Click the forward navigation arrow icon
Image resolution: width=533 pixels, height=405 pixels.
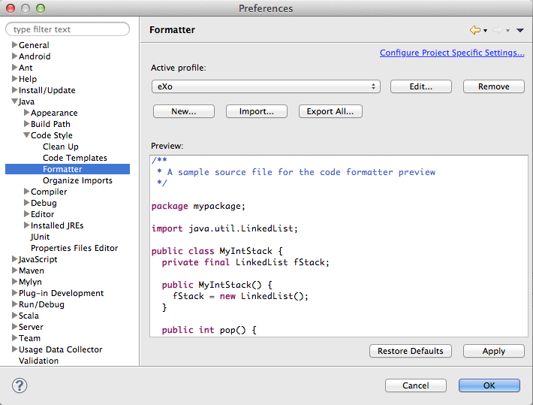[497, 30]
